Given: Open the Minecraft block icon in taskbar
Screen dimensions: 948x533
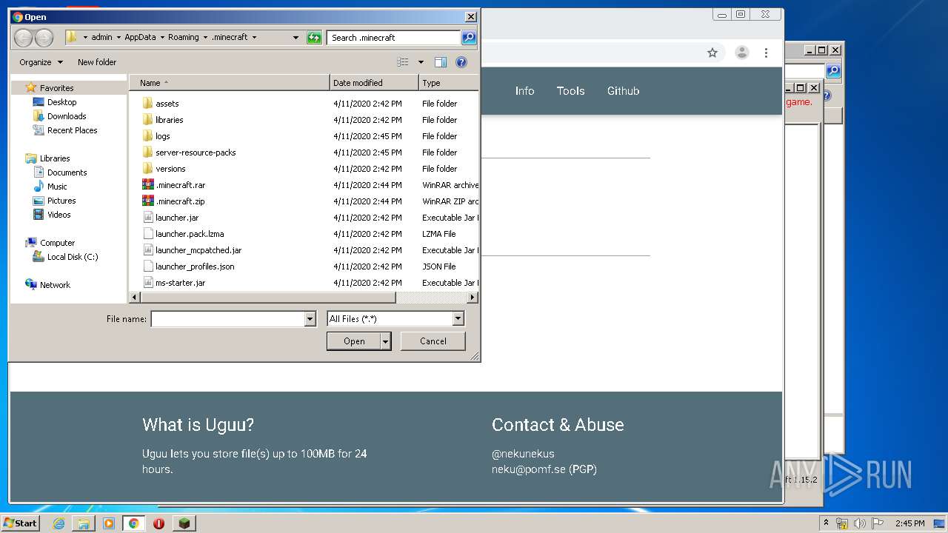Looking at the screenshot, I should pyautogui.click(x=184, y=523).
